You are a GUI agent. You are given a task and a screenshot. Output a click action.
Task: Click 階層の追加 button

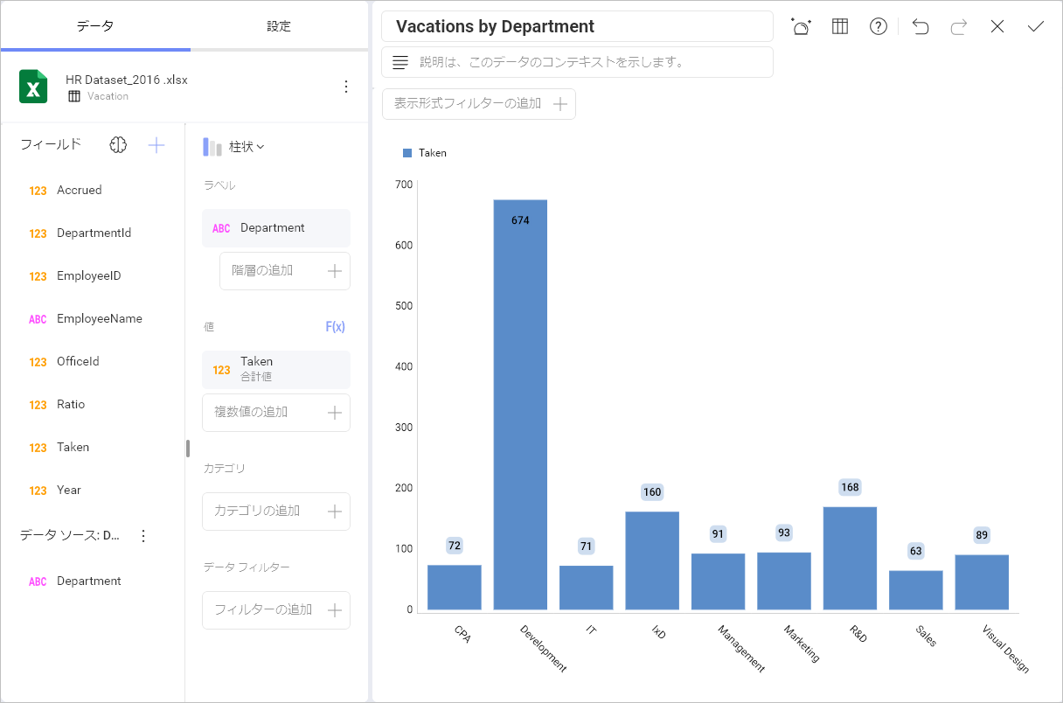pyautogui.click(x=285, y=271)
